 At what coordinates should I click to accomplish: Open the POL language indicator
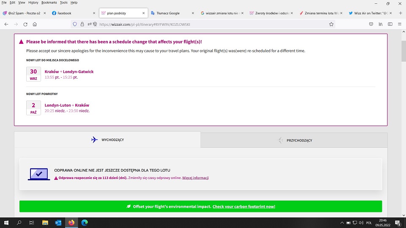point(369,223)
